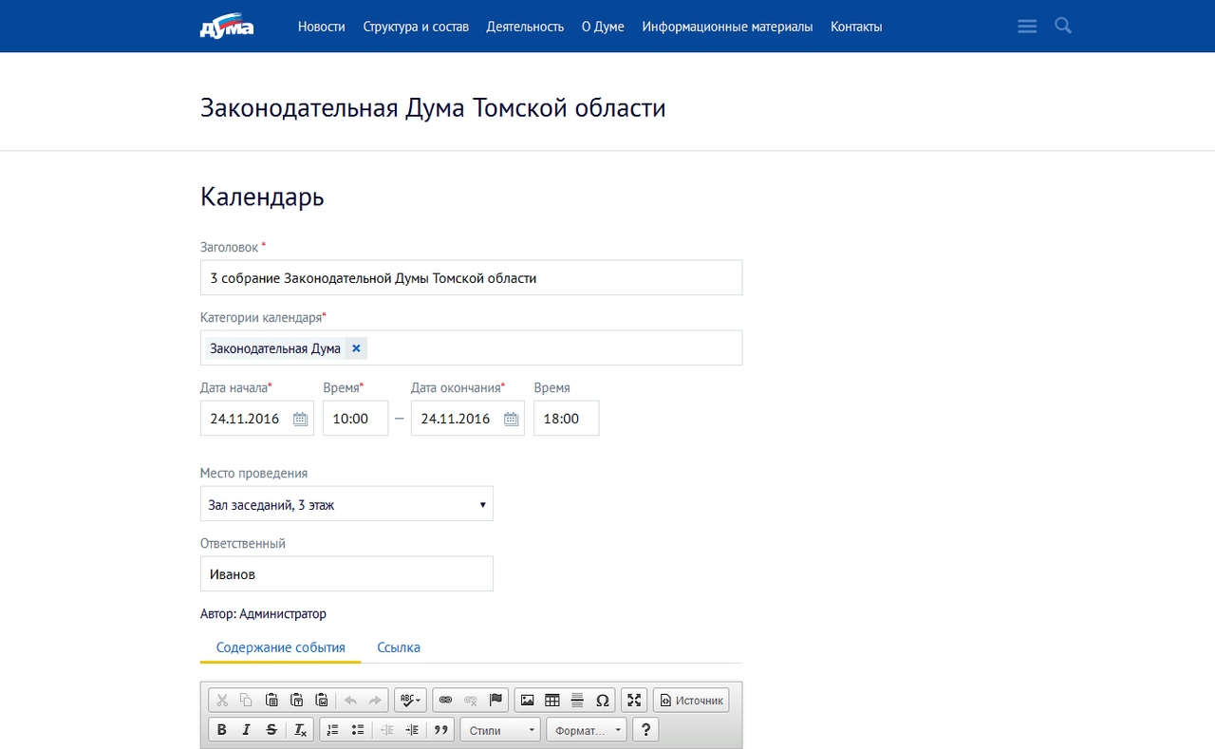1215x749 pixels.
Task: Click the Дата начала date field
Action: point(256,419)
